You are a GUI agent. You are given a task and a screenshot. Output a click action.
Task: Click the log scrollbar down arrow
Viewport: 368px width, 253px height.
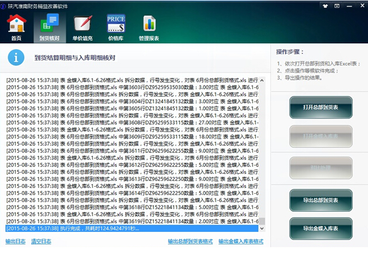[x=262, y=228]
